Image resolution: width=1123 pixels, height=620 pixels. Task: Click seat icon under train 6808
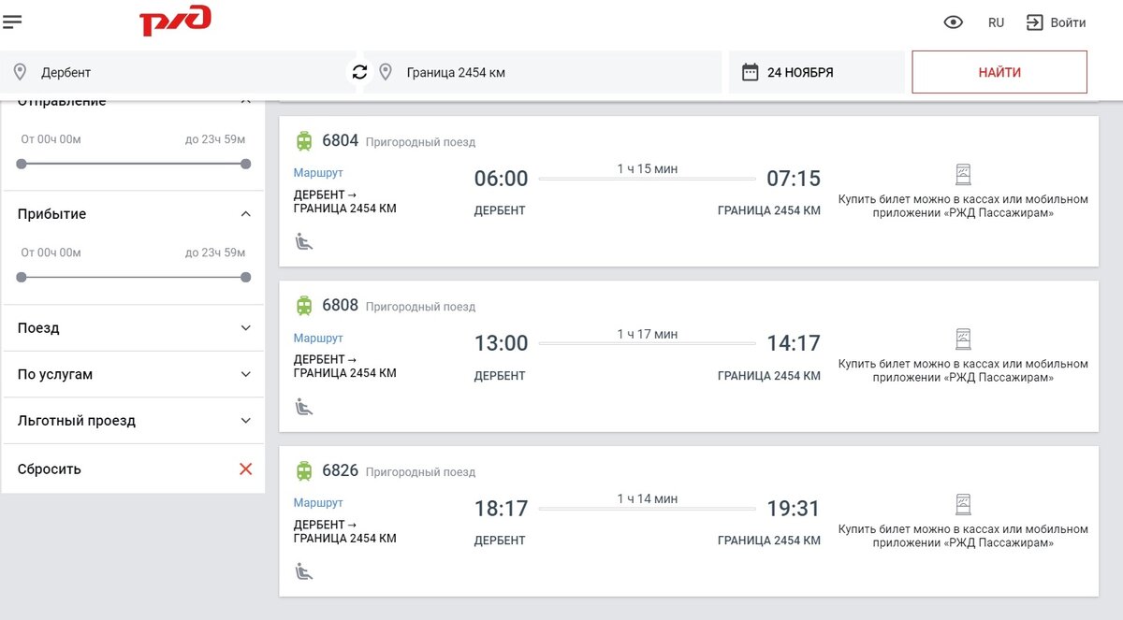click(x=303, y=407)
